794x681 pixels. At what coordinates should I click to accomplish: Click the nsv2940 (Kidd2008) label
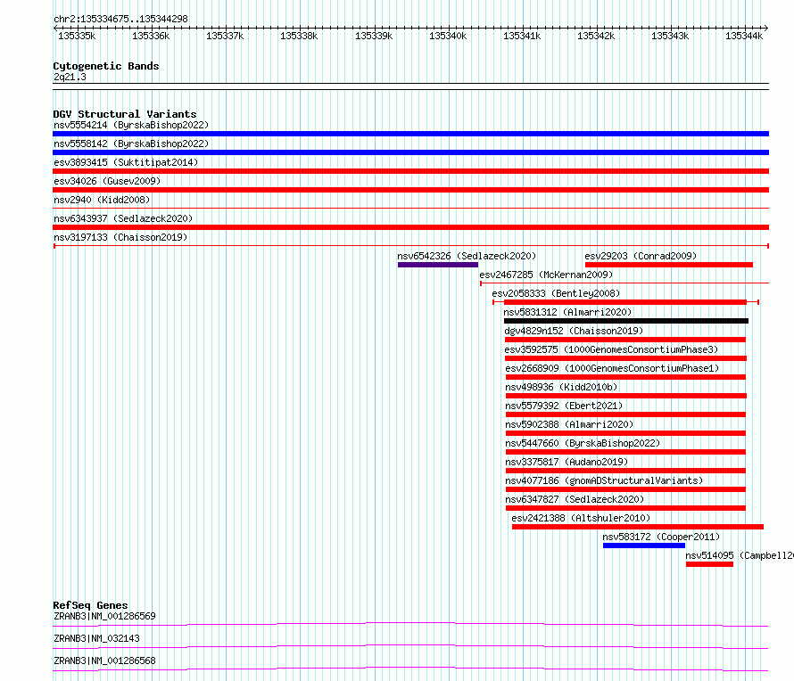[x=102, y=200]
